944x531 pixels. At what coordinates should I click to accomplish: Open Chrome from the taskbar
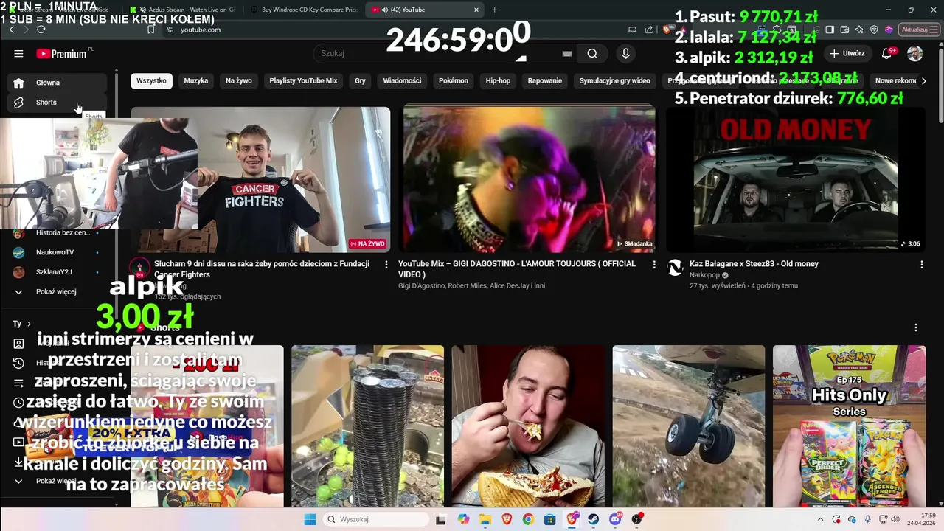[x=528, y=519]
